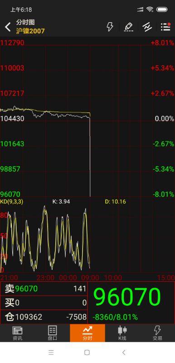Viewport: 175px width, 363px height.
Task: Tap the 买 0 bid price row
Action: pos(44,303)
